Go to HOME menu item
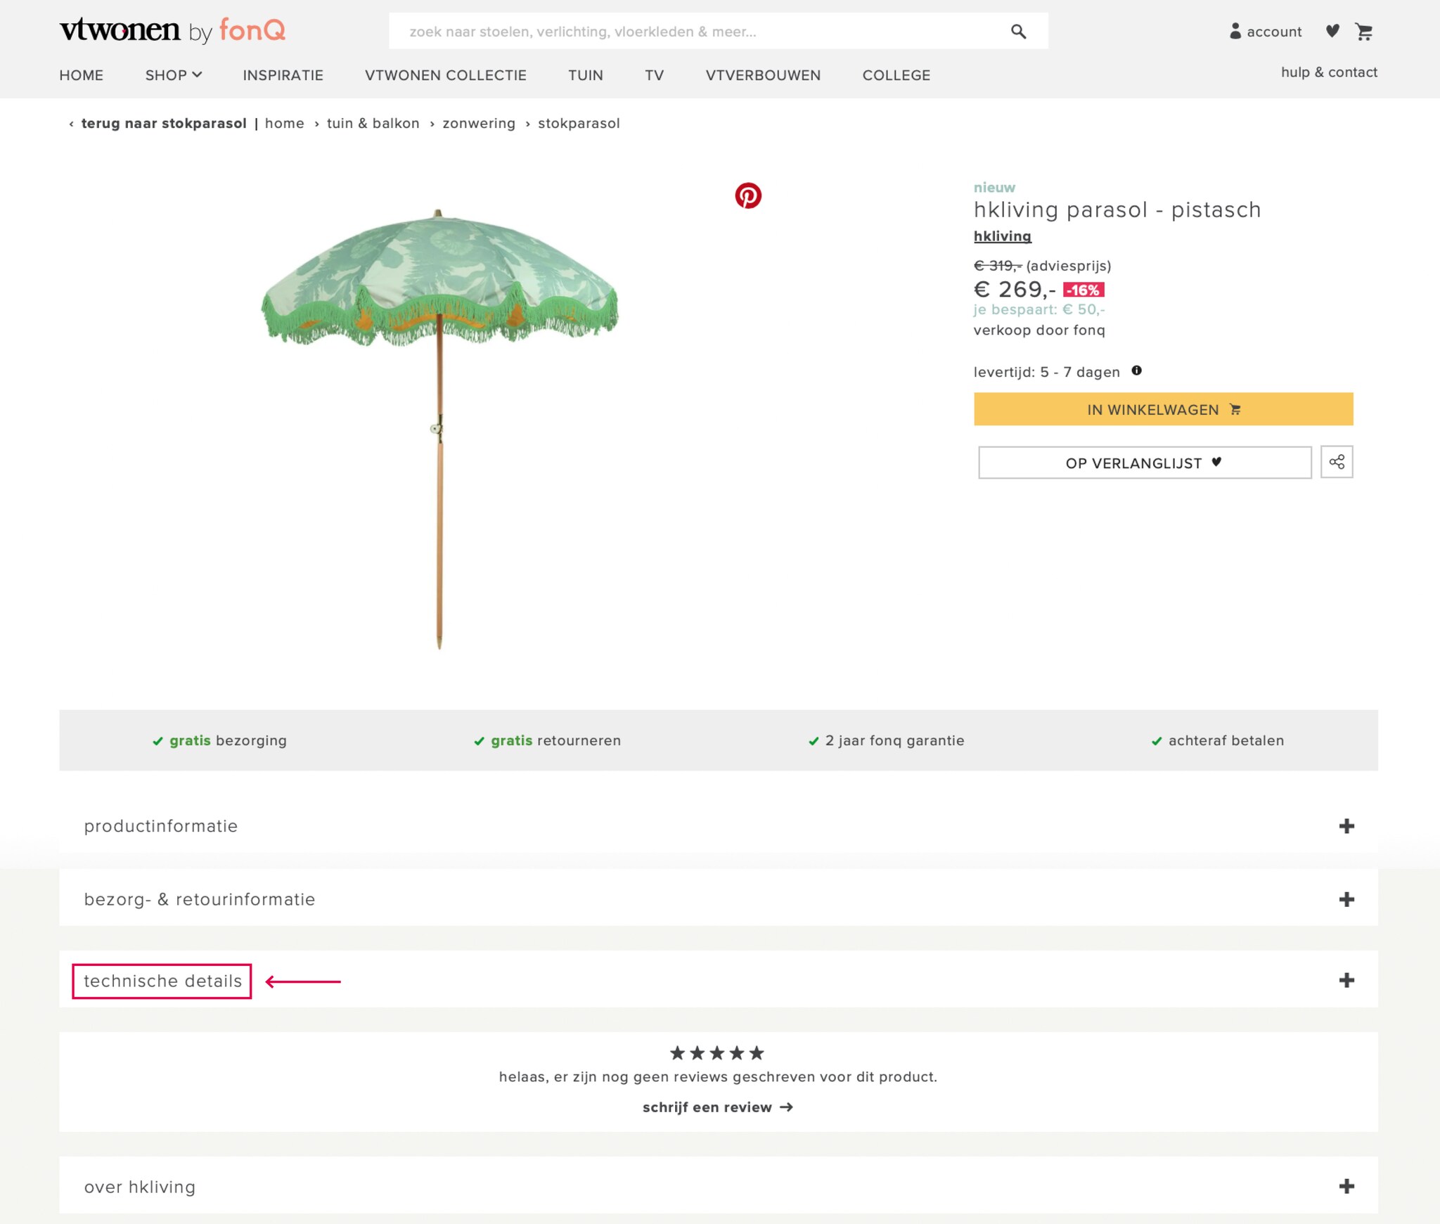This screenshot has width=1440, height=1224. click(81, 75)
